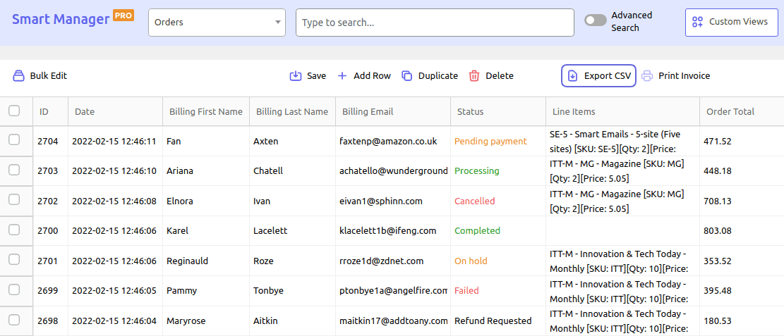The height and width of the screenshot is (336, 784).
Task: Open the Orders dashboard dropdown
Action: pyautogui.click(x=217, y=23)
